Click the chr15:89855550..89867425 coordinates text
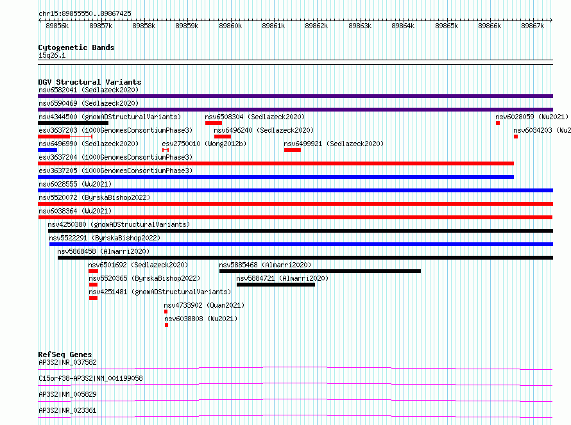Image resolution: width=571 pixels, height=425 pixels. 85,14
